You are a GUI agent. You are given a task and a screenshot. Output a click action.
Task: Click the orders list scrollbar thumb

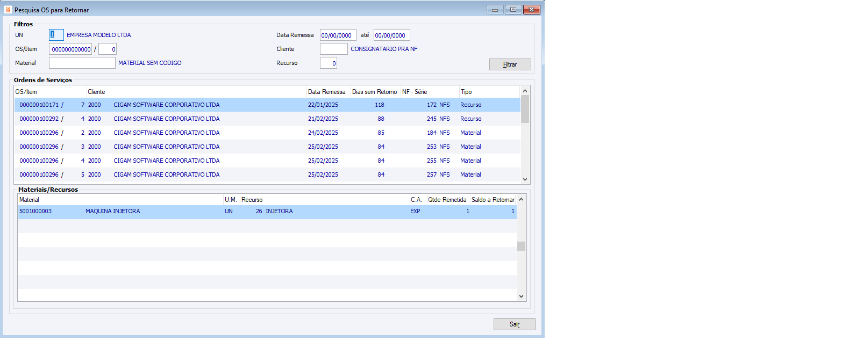click(x=525, y=109)
